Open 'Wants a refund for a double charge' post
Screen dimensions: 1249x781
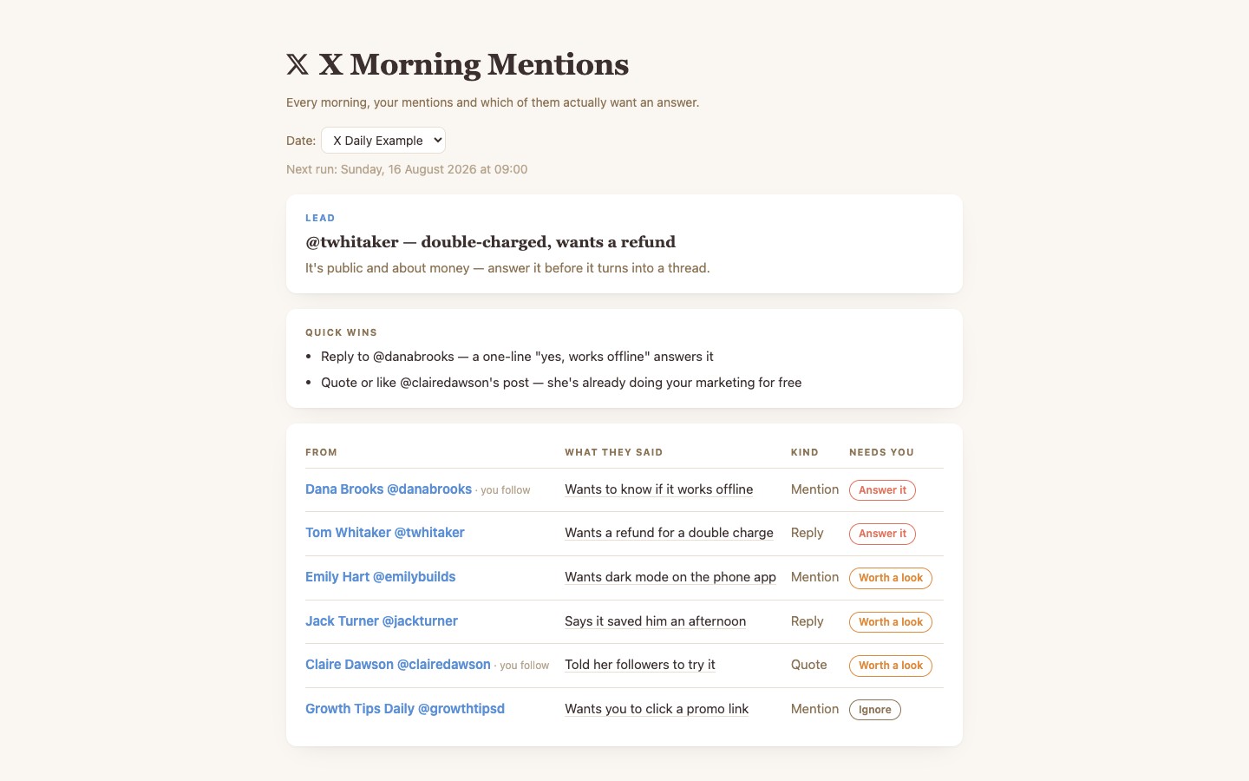point(669,533)
